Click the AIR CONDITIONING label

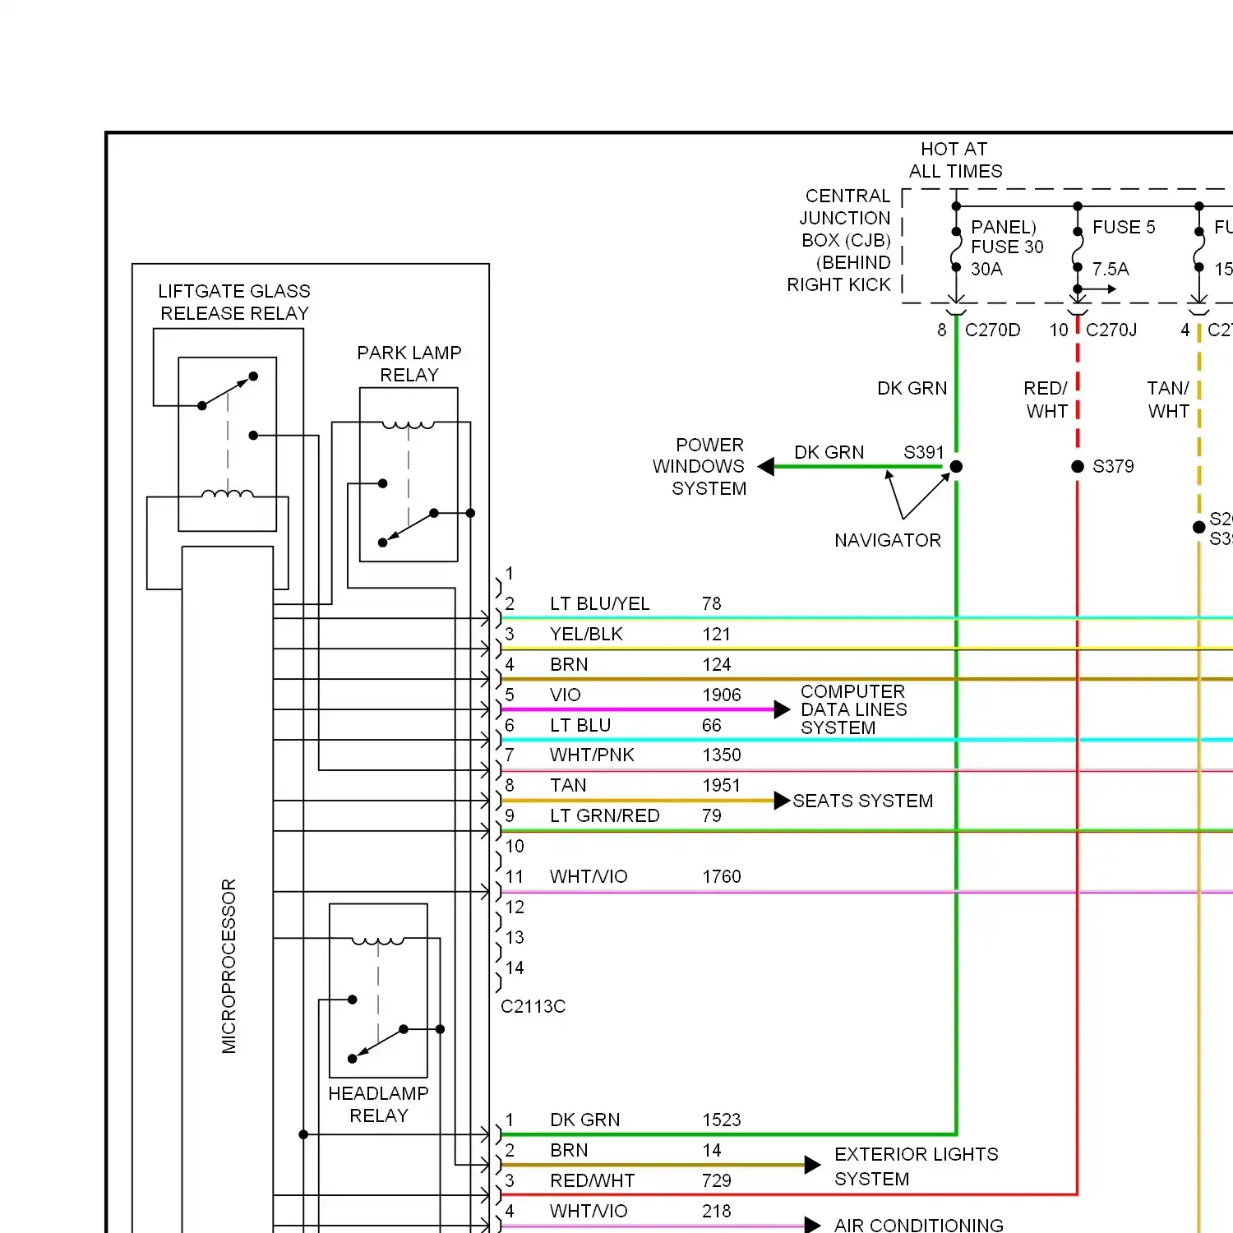tap(919, 1226)
